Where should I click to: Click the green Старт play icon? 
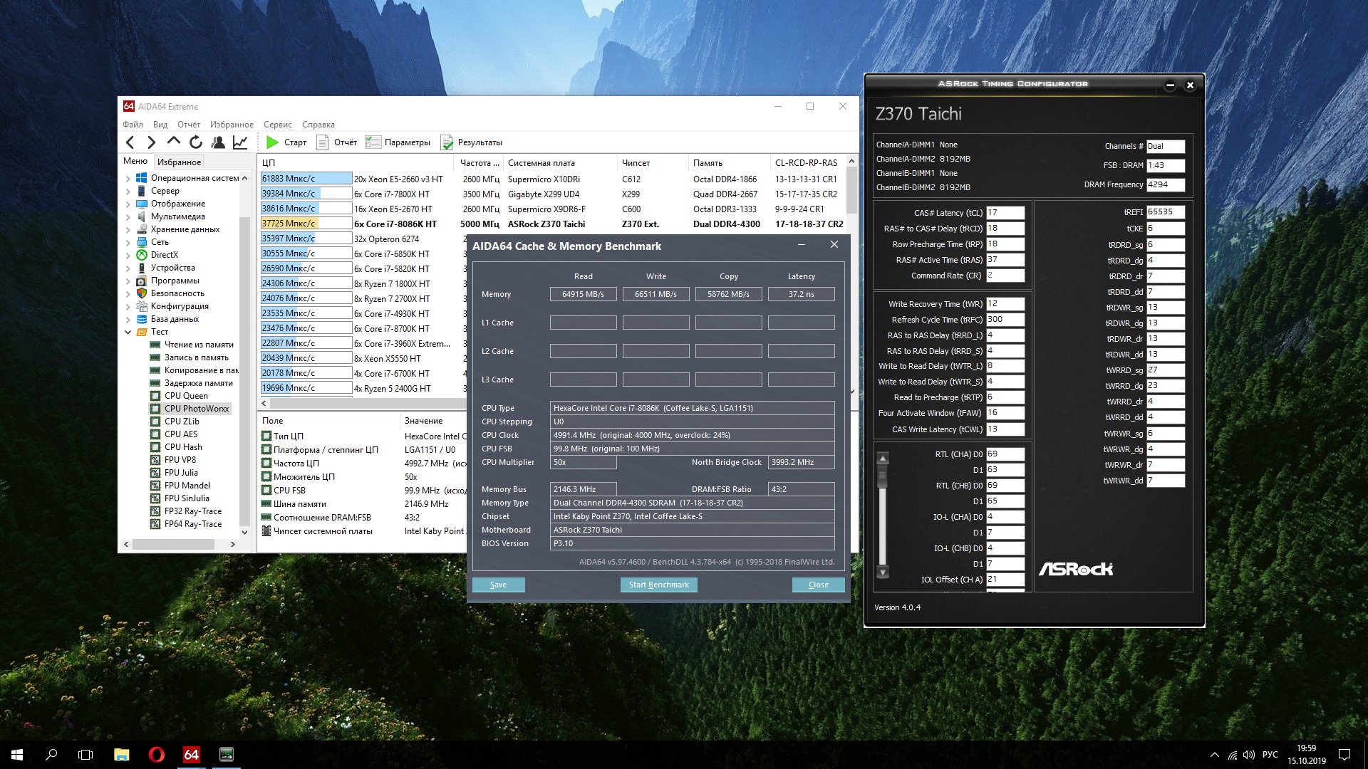(272, 142)
